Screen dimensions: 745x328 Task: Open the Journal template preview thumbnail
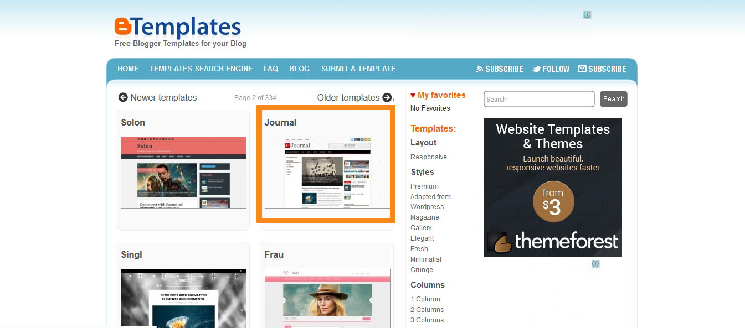point(327,173)
